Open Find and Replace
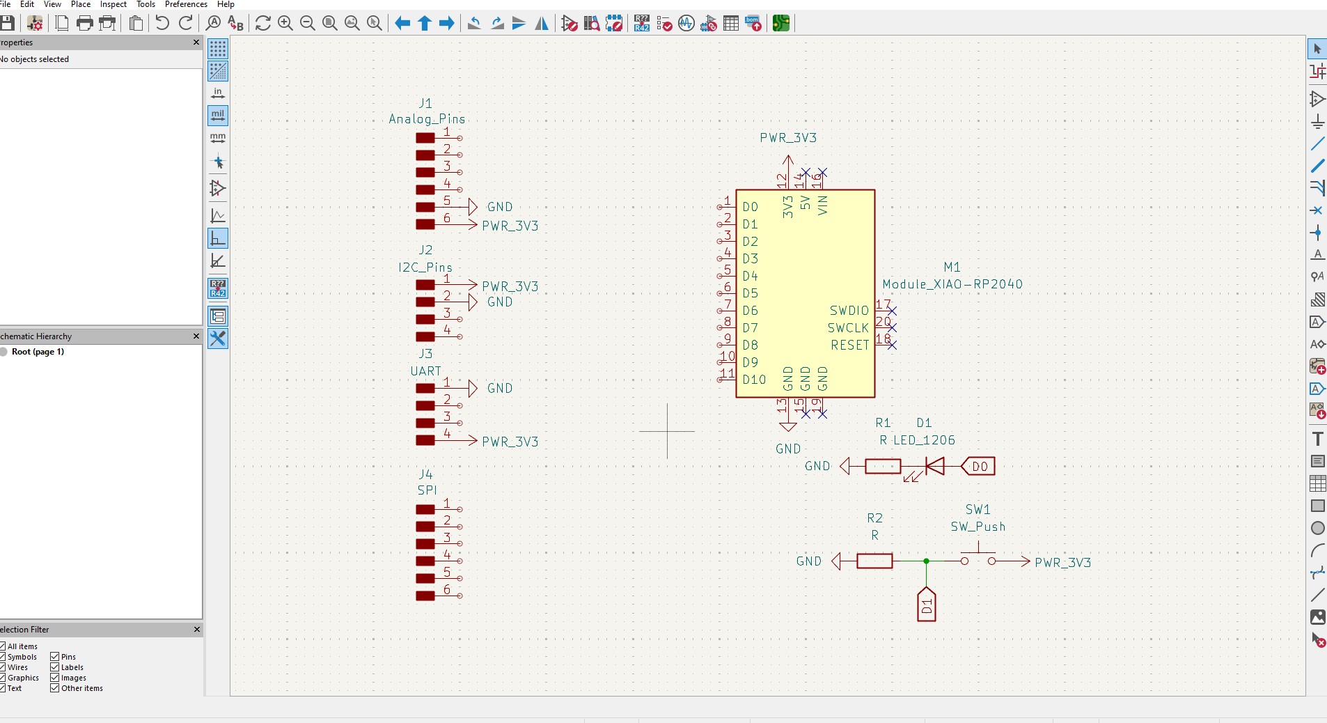 (x=236, y=23)
